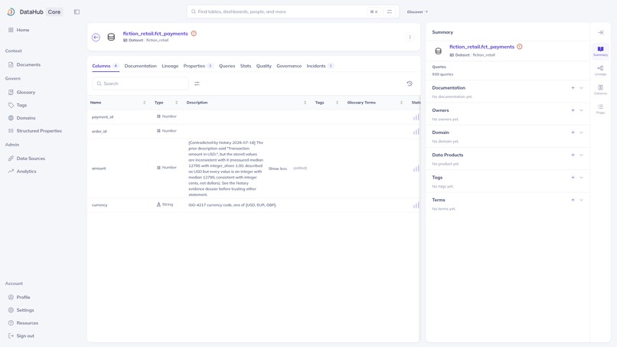Click the warning icon beside the main dataset title
617x347 pixels.
194,34
